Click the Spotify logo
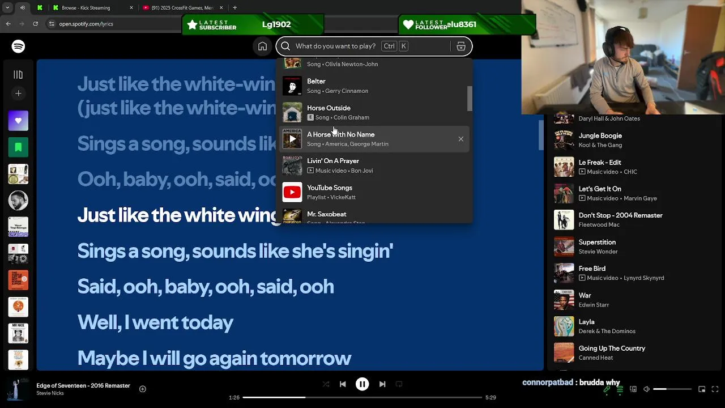This screenshot has height=408, width=725. pos(18,46)
